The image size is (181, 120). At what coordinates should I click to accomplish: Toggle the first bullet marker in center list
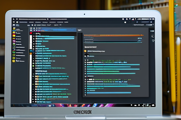click(x=34, y=36)
